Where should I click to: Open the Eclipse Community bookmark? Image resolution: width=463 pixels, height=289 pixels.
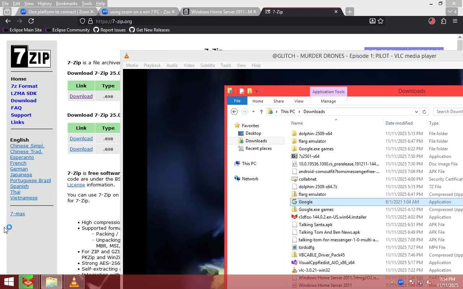click(68, 30)
